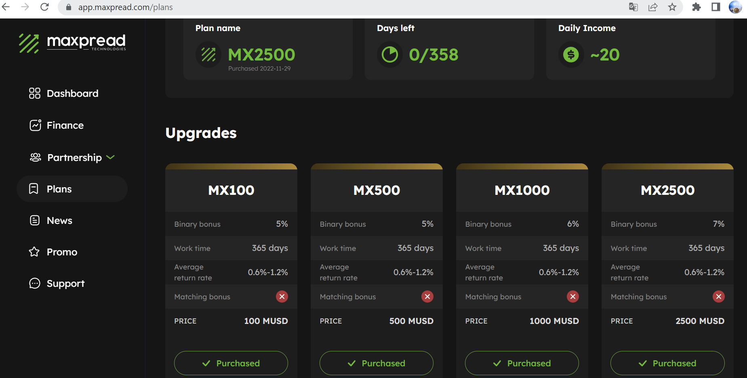This screenshot has width=747, height=378.
Task: Open the Dashboard page
Action: (72, 93)
